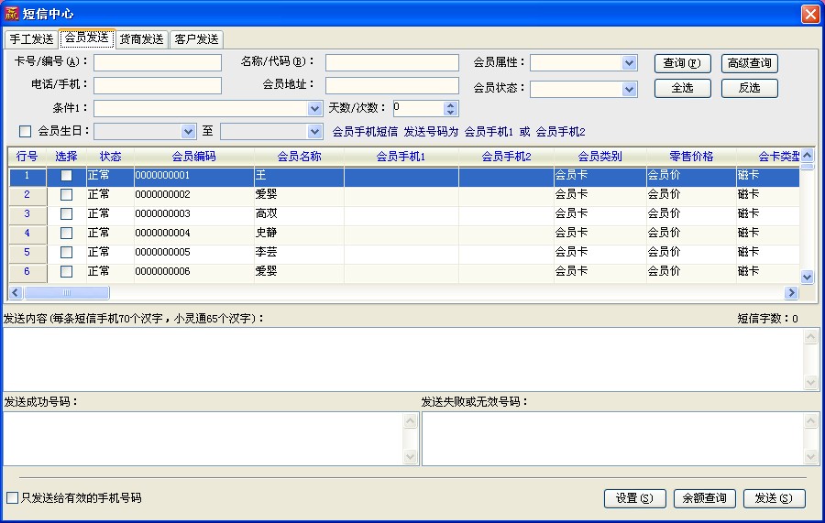Open the birthday start date dropdown
This screenshot has height=523, width=825.
(189, 132)
